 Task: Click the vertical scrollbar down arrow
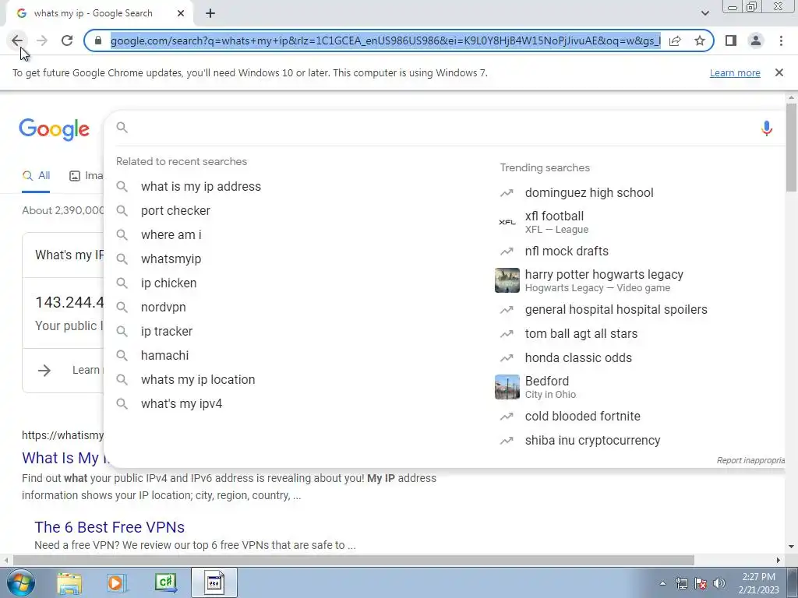coord(791,547)
